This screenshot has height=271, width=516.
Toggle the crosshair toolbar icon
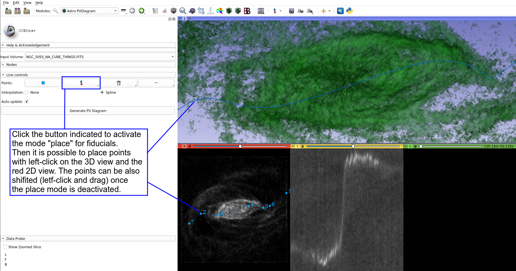pos(323,11)
